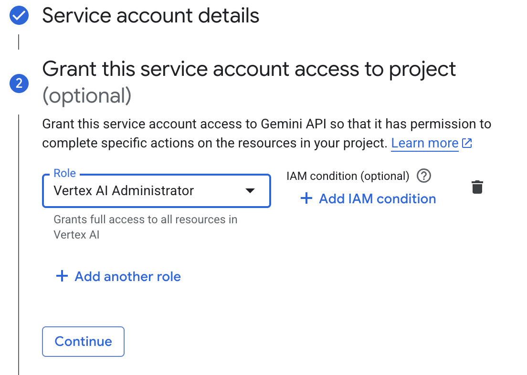527x375 pixels.
Task: Click the Role field label
Action: tap(64, 174)
